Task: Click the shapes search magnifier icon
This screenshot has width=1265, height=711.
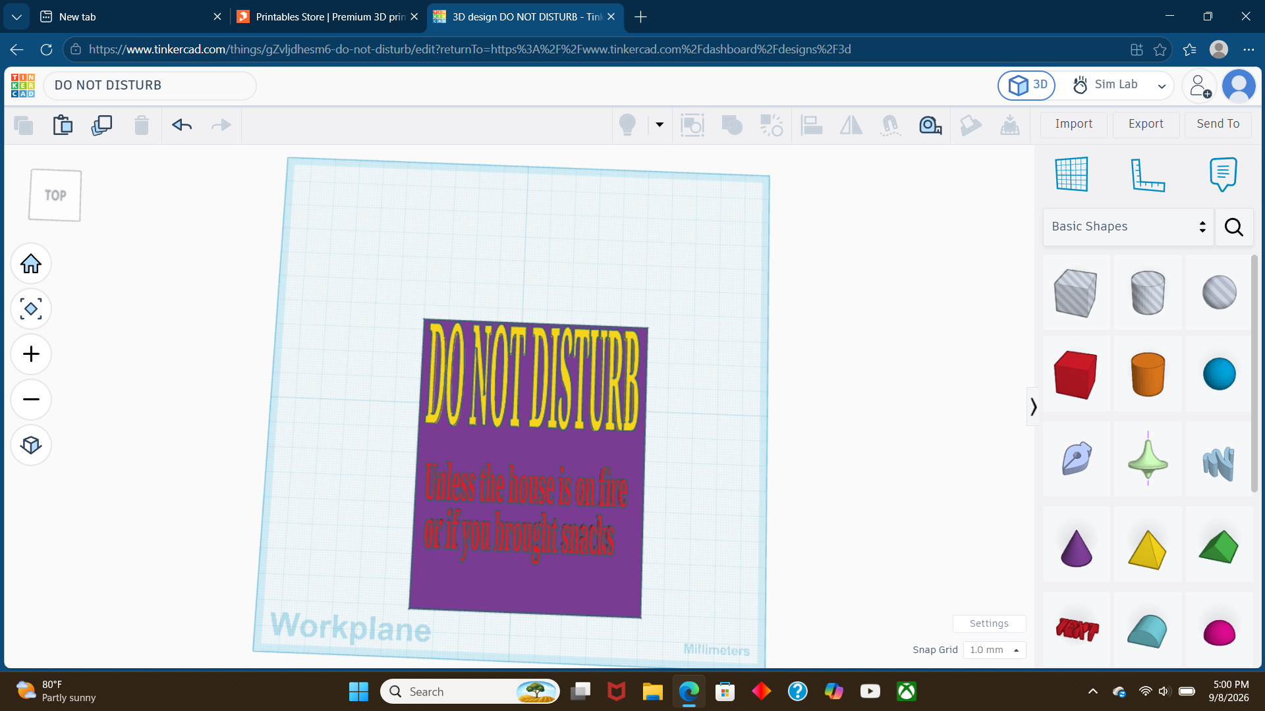Action: point(1233,227)
